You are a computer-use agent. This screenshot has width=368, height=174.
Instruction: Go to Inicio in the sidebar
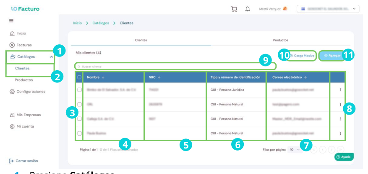pos(18,33)
